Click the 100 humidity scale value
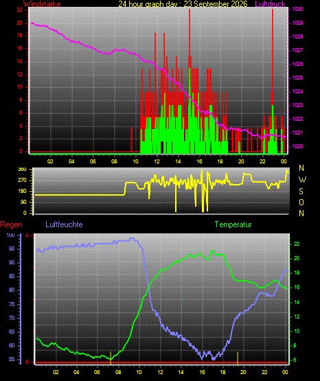The height and width of the screenshot is (381, 320). pos(10,235)
